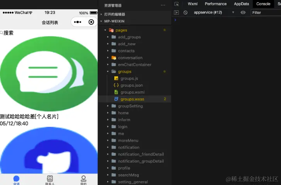
Task: Click the pages folder icon
Action: click(111, 30)
